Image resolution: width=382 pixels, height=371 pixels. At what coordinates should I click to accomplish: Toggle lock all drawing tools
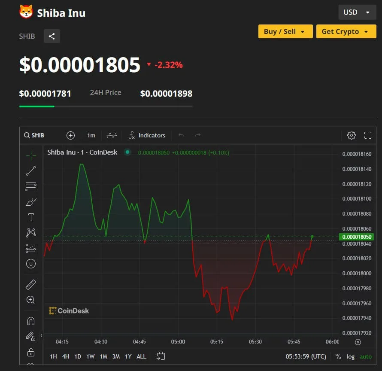click(31, 352)
